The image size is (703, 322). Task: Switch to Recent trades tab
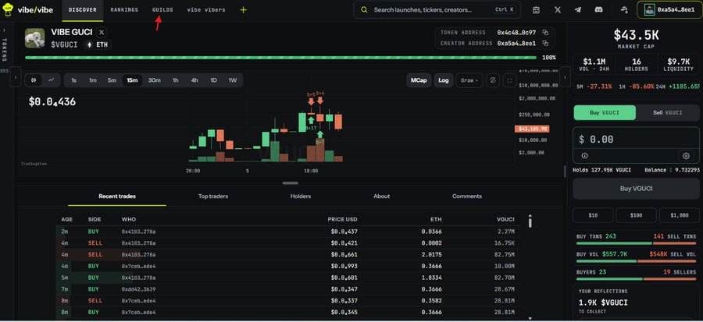117,196
